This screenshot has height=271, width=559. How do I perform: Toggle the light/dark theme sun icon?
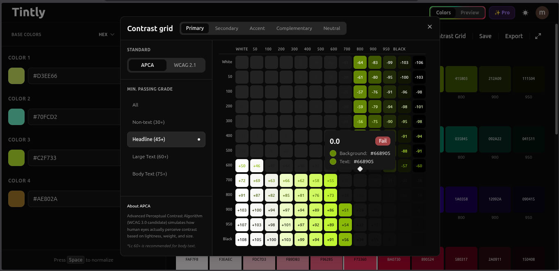[525, 13]
